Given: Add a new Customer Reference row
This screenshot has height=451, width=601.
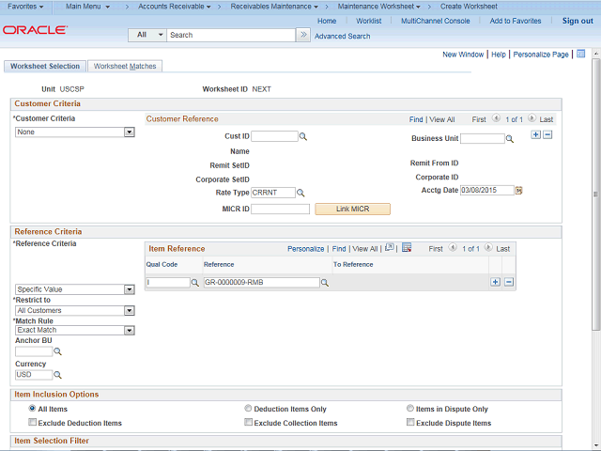Looking at the screenshot, I should pos(535,135).
